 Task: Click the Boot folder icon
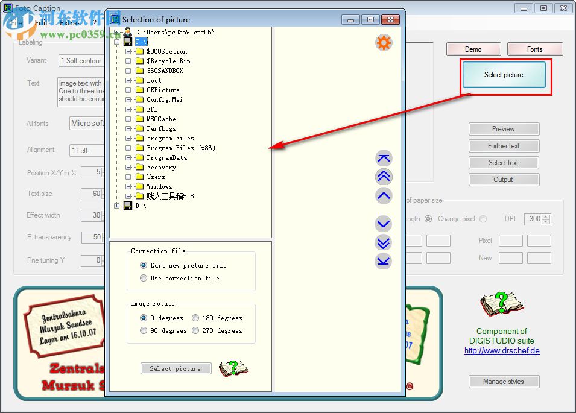pos(139,80)
